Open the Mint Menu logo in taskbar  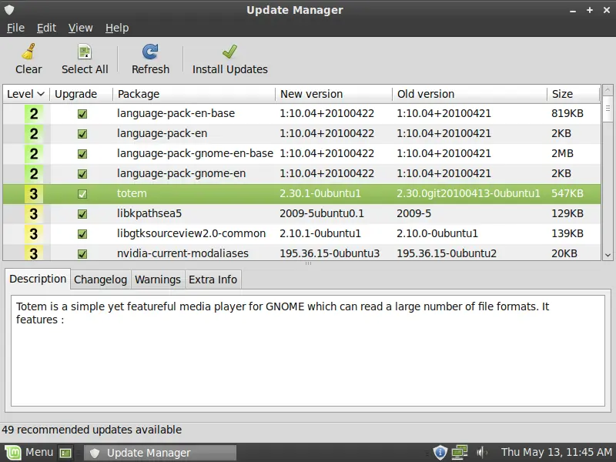(12, 452)
